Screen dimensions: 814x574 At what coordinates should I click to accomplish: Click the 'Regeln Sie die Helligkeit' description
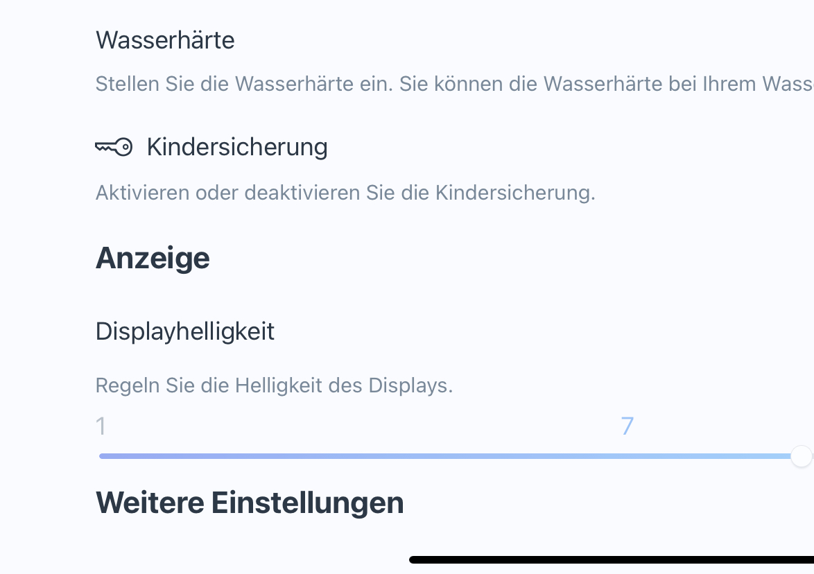[x=274, y=385]
